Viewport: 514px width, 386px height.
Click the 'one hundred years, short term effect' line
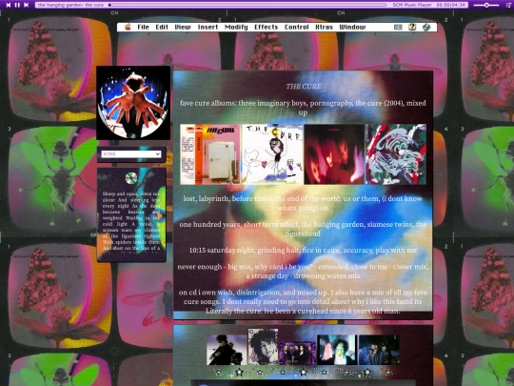tap(303, 229)
